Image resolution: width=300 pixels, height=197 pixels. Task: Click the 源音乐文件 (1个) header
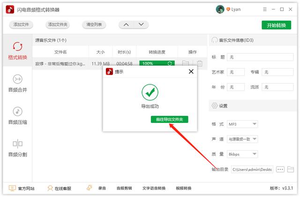(51, 40)
